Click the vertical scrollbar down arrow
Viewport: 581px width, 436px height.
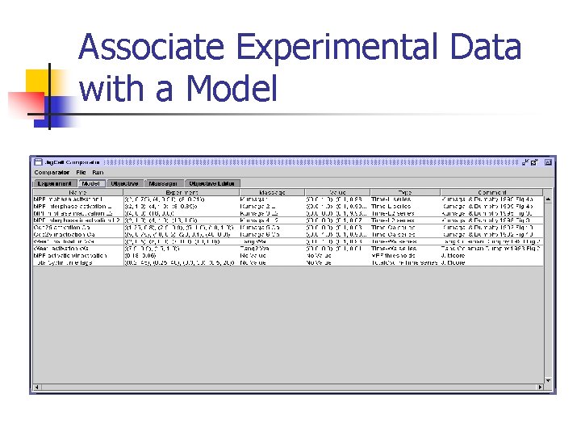pyautogui.click(x=548, y=380)
